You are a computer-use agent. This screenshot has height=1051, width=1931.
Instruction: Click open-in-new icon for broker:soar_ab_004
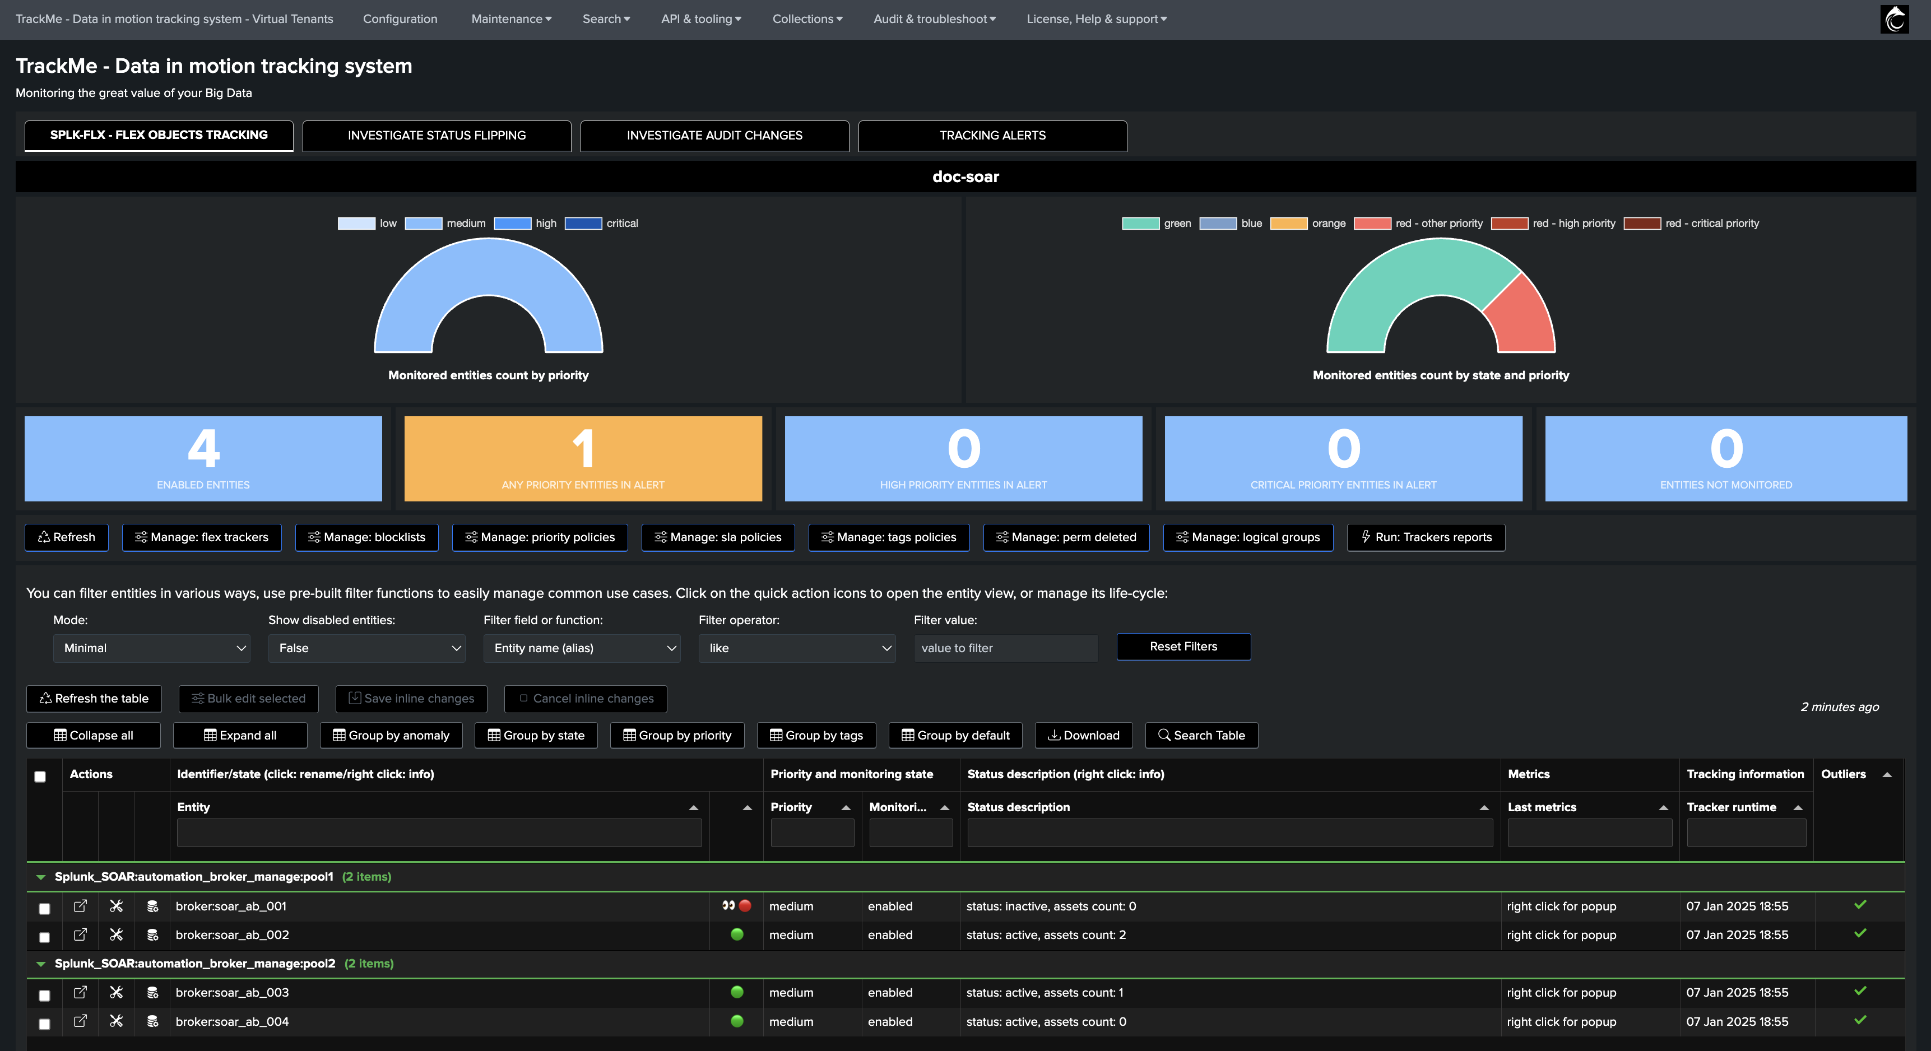point(80,1021)
